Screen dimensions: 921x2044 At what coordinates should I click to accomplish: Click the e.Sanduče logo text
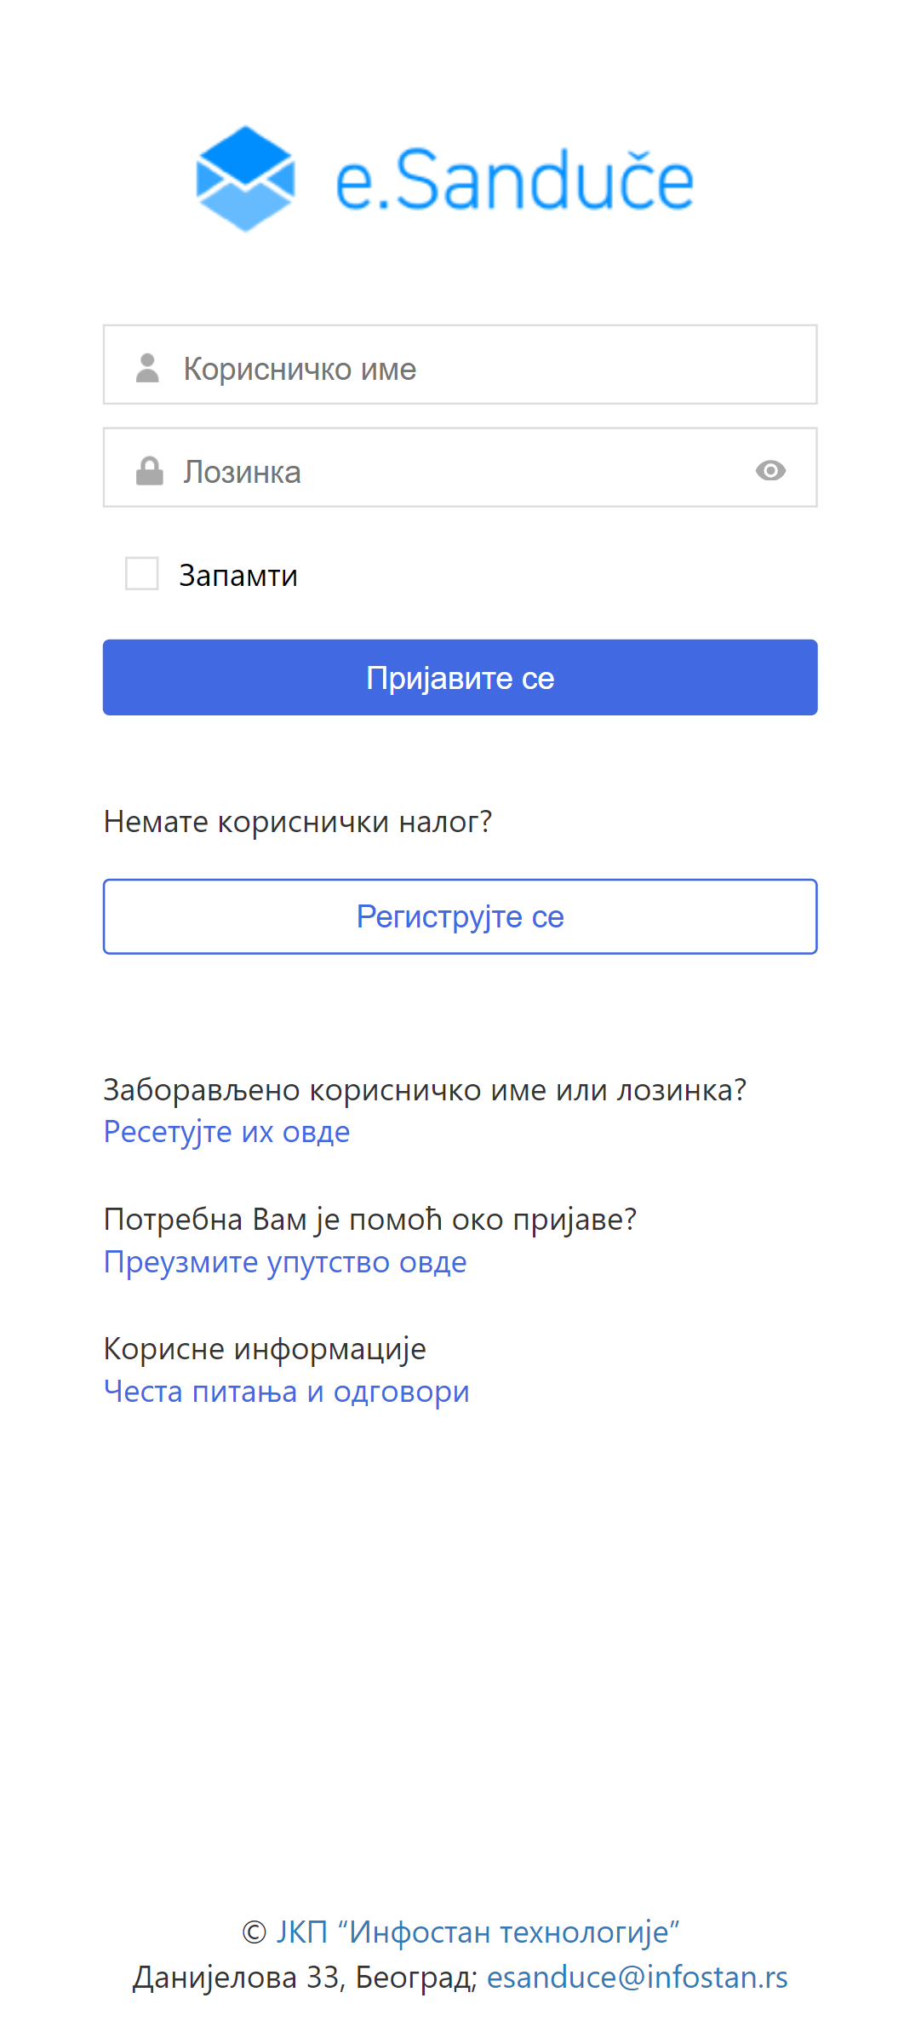[x=514, y=181]
